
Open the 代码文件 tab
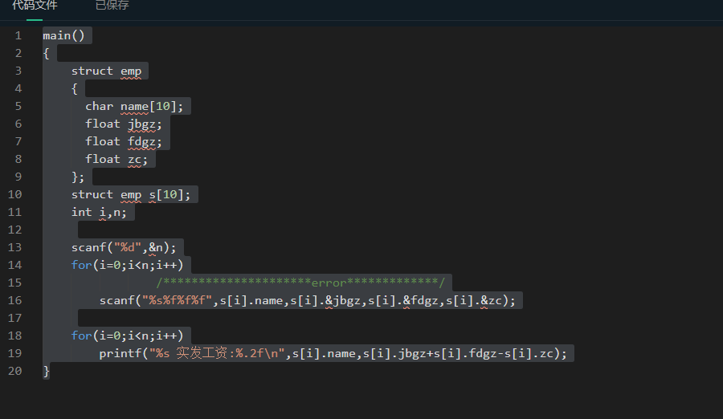[x=35, y=6]
